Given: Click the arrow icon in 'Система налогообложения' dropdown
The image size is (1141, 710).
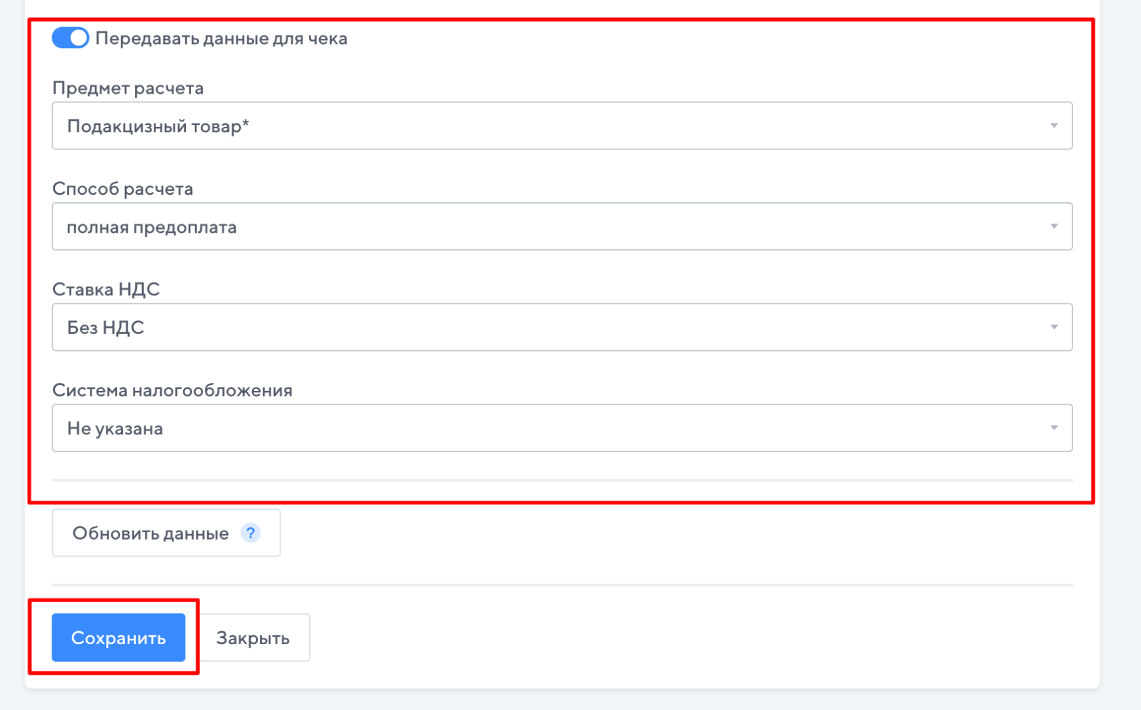Looking at the screenshot, I should 1053,428.
